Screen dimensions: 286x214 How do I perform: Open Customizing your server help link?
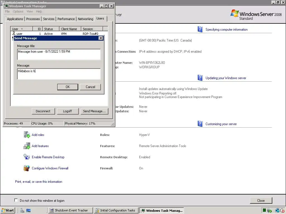[x=221, y=124]
